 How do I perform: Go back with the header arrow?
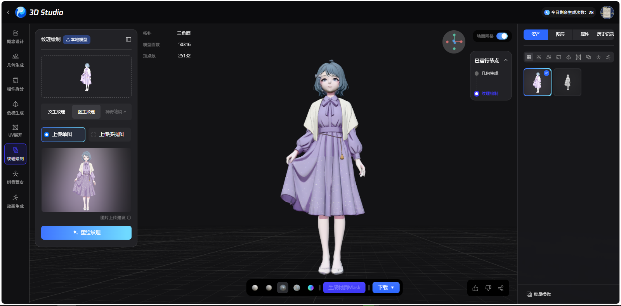click(x=8, y=12)
